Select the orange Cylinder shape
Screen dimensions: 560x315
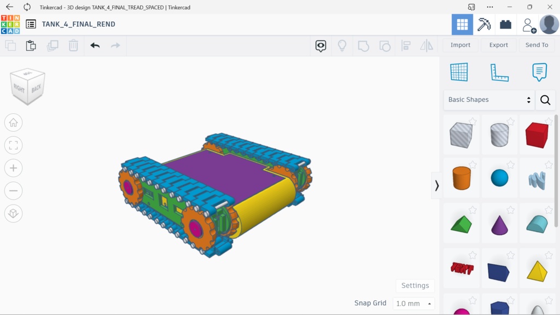[x=462, y=178]
